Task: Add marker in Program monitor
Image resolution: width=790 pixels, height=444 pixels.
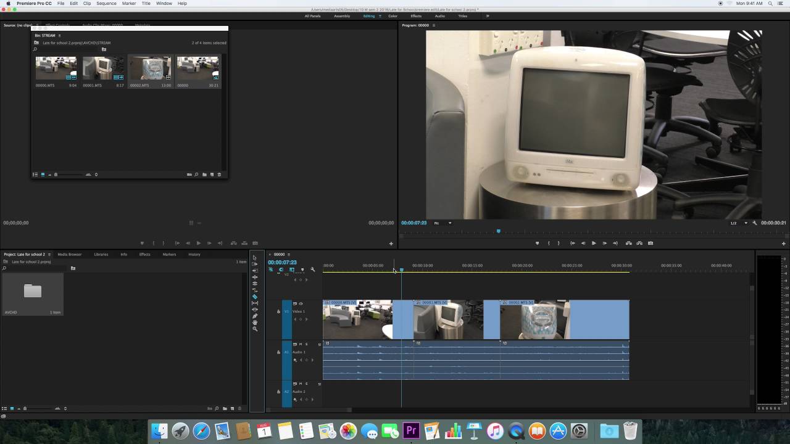Action: pyautogui.click(x=537, y=243)
